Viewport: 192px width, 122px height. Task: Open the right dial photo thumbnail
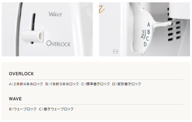[x=144, y=29]
